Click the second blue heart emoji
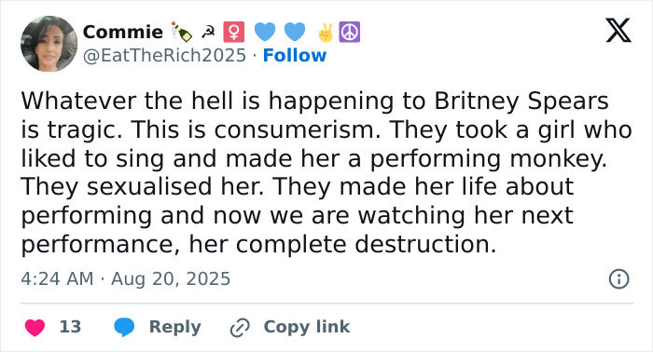The height and width of the screenshot is (352, 653). [295, 32]
